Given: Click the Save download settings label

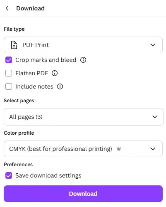Looking at the screenshot, I should [x=48, y=175].
